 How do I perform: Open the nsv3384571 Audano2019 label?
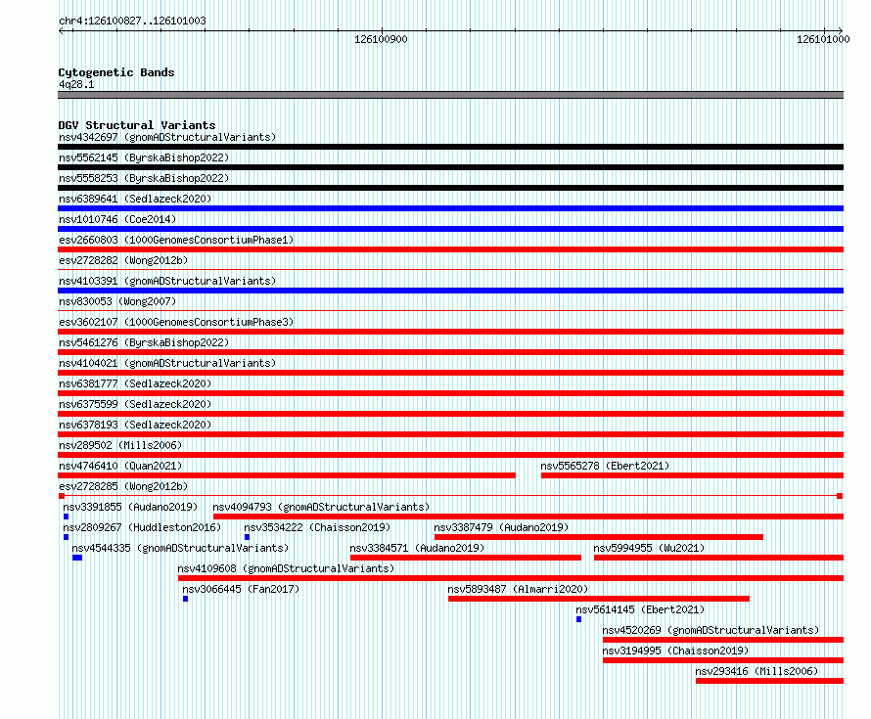pos(417,548)
